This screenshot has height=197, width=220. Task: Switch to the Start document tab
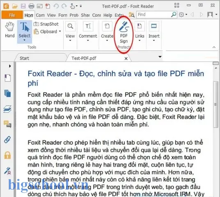tap(41, 58)
